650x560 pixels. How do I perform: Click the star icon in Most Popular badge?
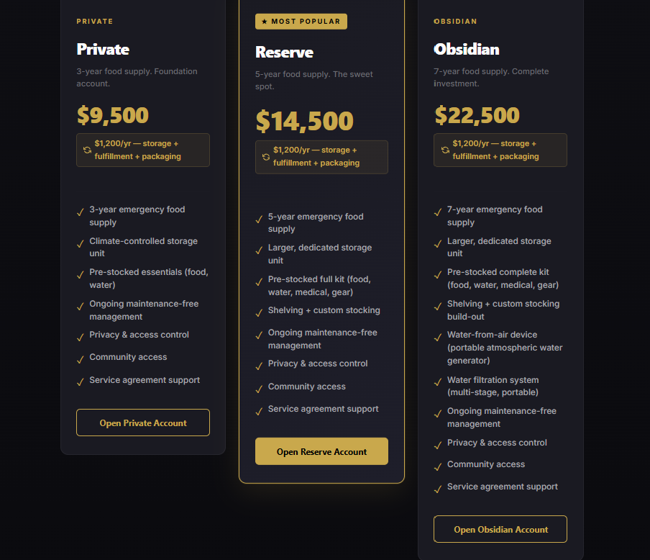click(x=265, y=22)
